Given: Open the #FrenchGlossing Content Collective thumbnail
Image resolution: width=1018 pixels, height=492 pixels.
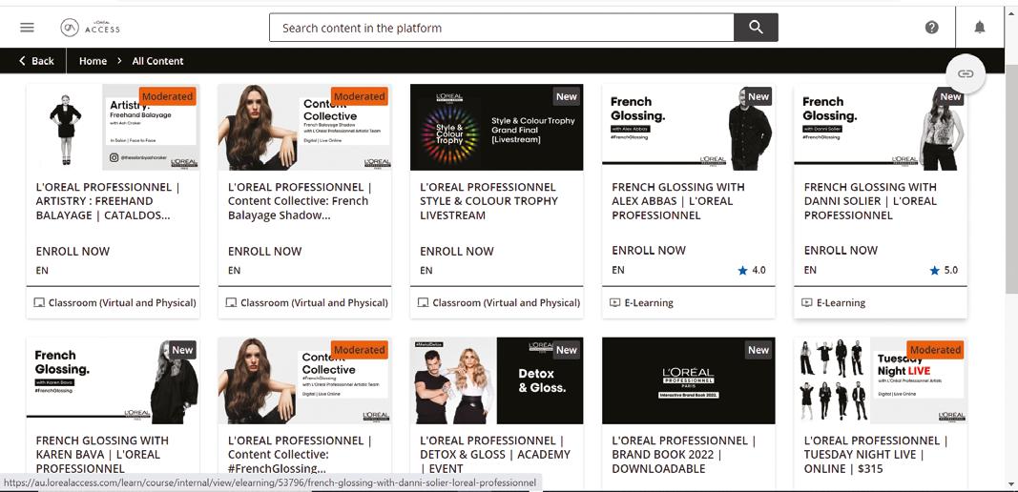Looking at the screenshot, I should [304, 380].
